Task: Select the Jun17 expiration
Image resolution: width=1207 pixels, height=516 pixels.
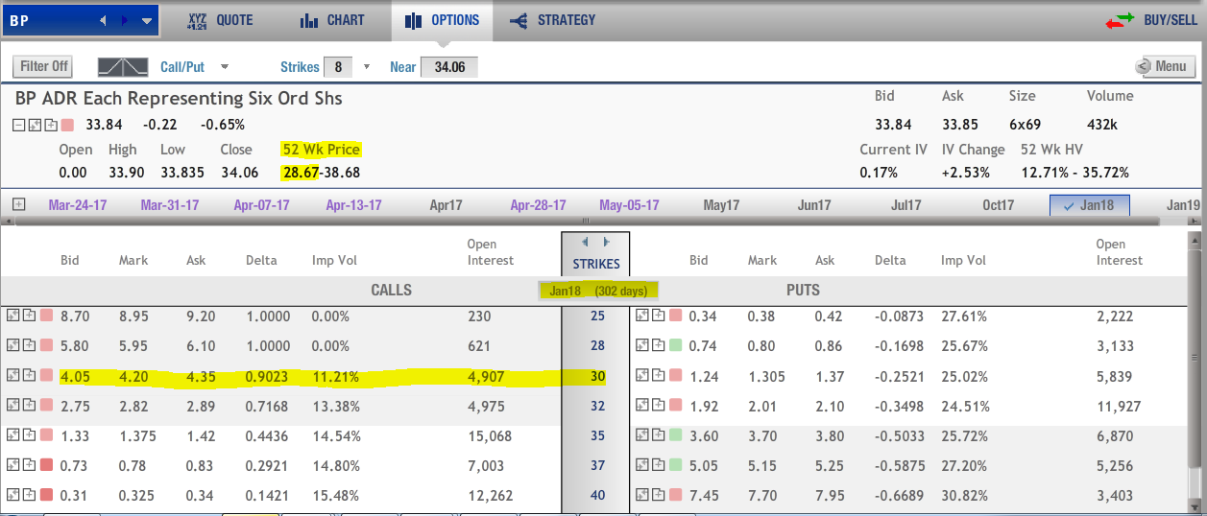Action: coord(814,205)
